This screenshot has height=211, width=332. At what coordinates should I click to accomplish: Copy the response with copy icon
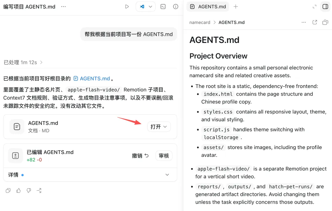coord(8,190)
